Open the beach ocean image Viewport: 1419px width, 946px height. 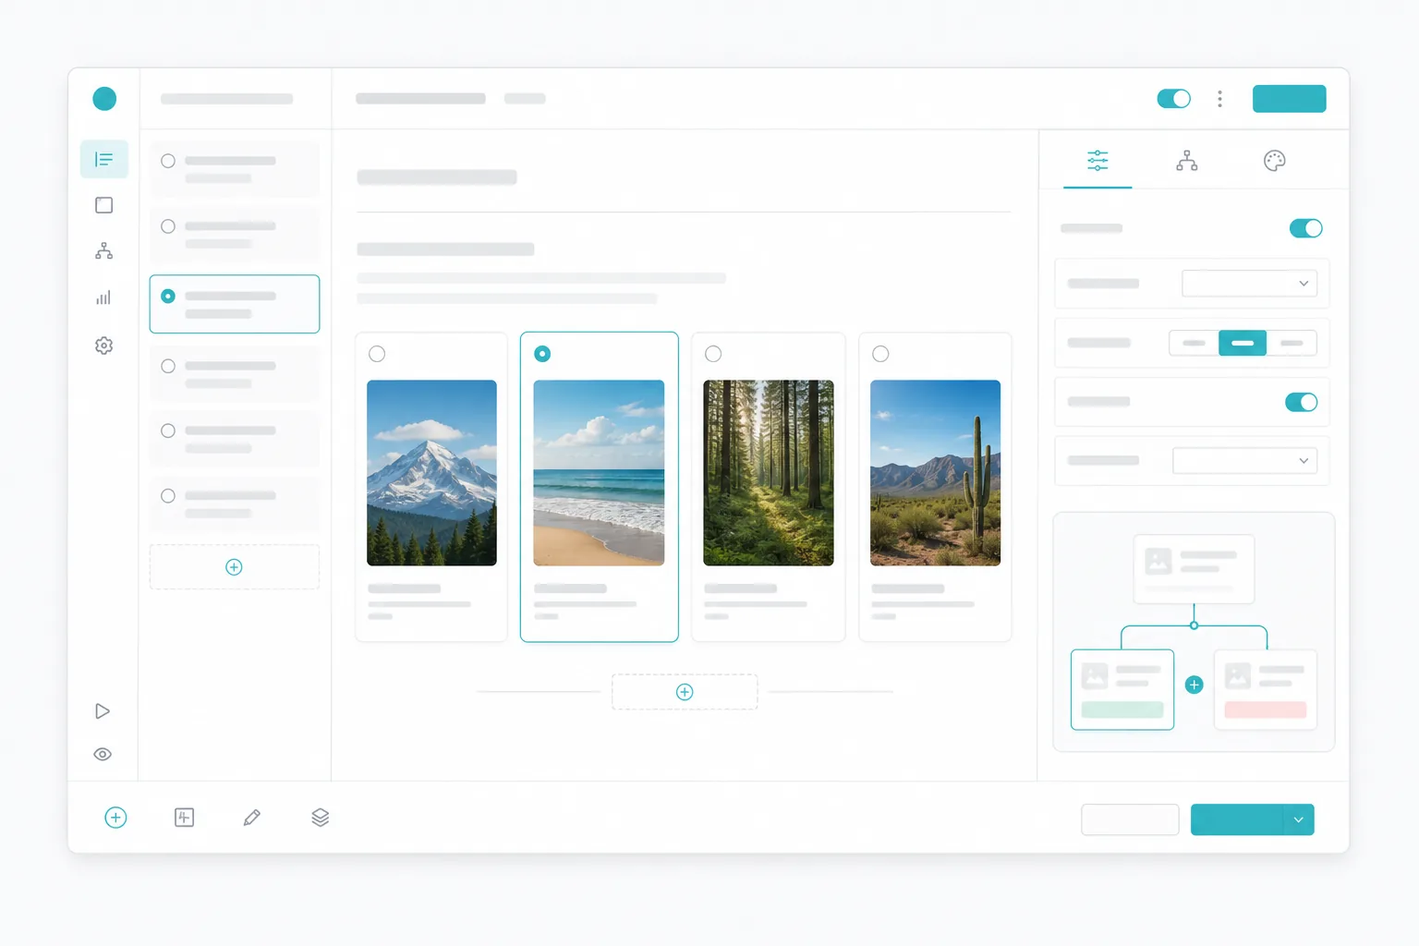tap(599, 473)
